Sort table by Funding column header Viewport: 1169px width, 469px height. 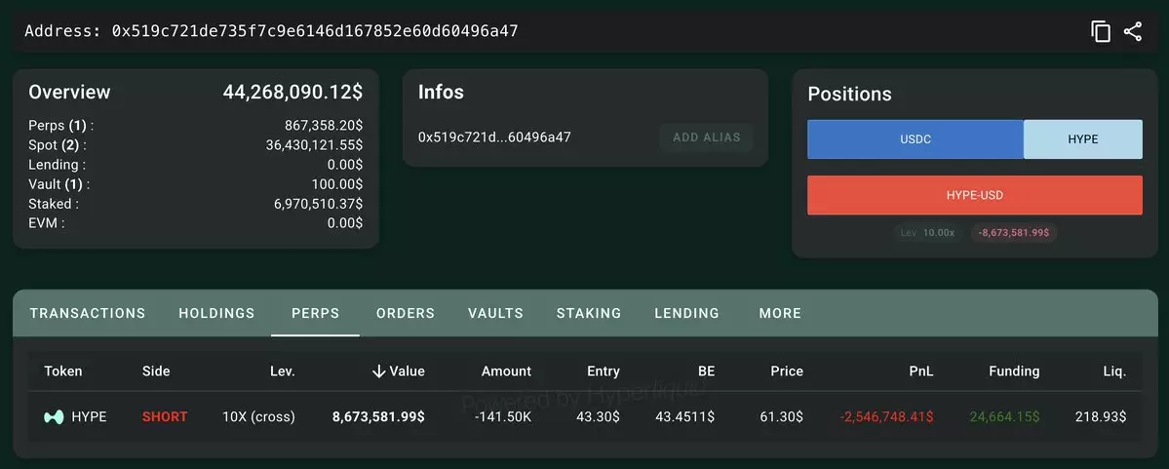[x=1014, y=371]
